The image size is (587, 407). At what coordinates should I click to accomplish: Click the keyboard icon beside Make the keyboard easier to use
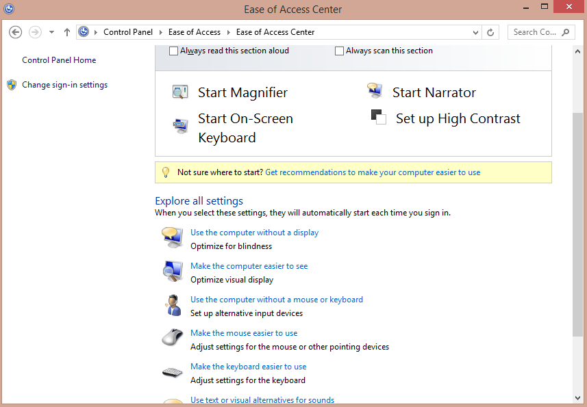tap(172, 371)
